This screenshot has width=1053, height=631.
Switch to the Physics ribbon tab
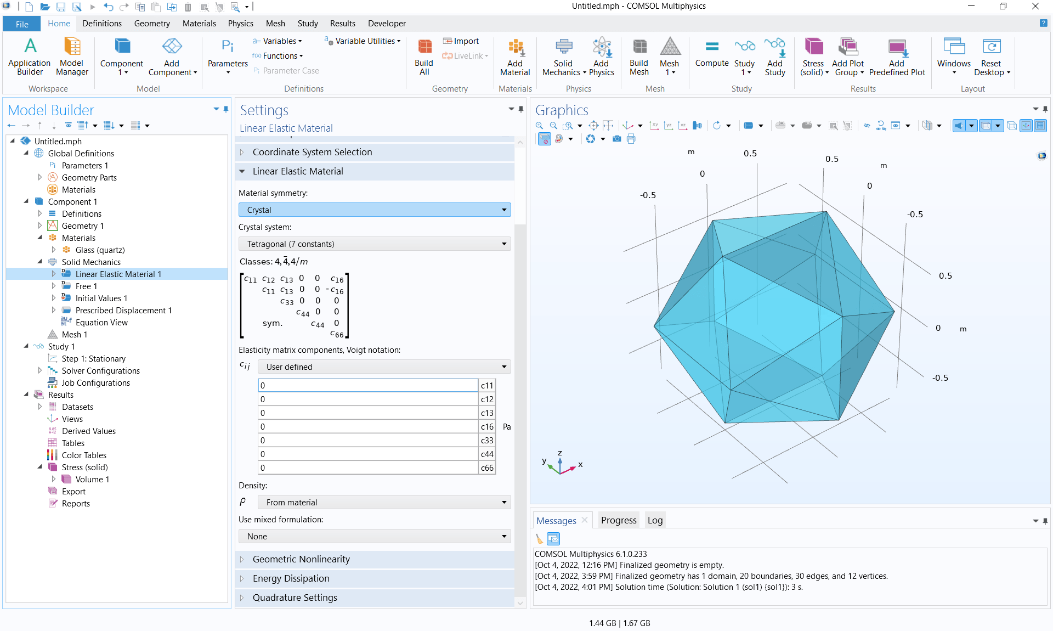coord(240,23)
